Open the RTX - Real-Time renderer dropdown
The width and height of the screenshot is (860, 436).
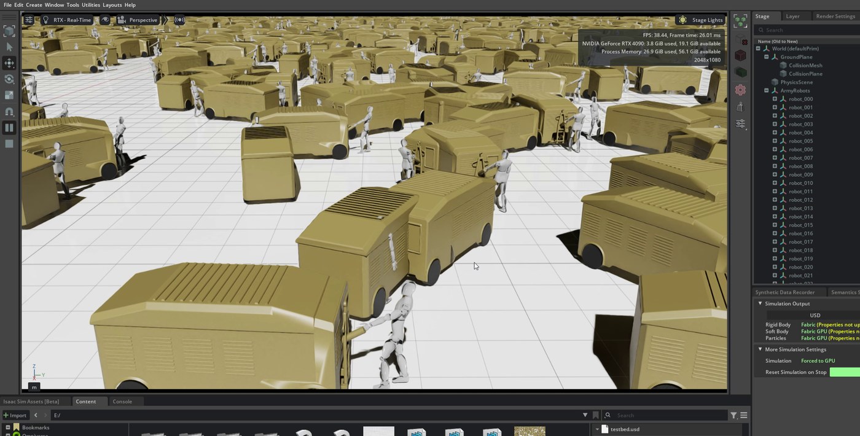click(x=66, y=20)
